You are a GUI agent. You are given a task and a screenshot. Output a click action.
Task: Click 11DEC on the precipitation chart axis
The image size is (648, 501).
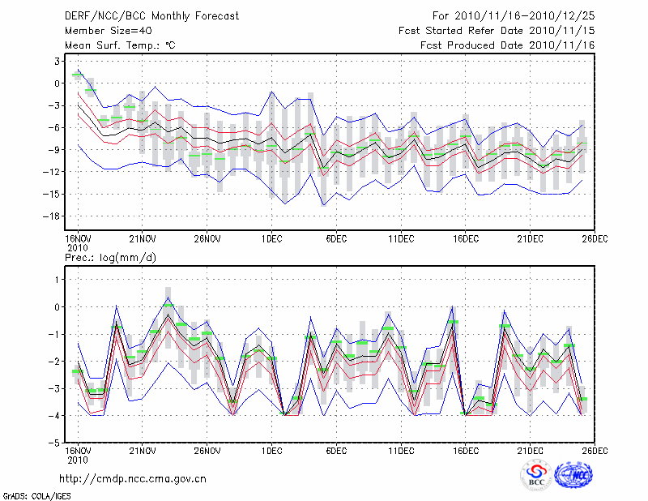[x=401, y=451]
